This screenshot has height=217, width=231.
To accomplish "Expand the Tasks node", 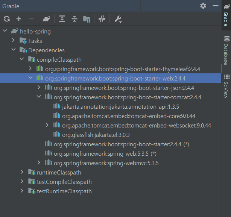I will point(13,40).
